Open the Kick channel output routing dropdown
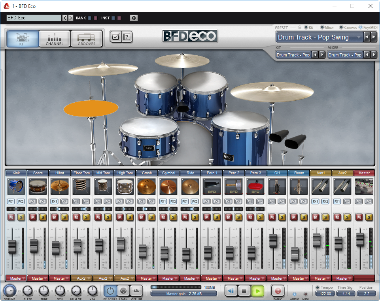This screenshot has height=301, width=380. click(x=16, y=278)
